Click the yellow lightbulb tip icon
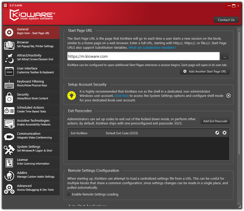The height and width of the screenshot is (211, 244). coord(72,95)
